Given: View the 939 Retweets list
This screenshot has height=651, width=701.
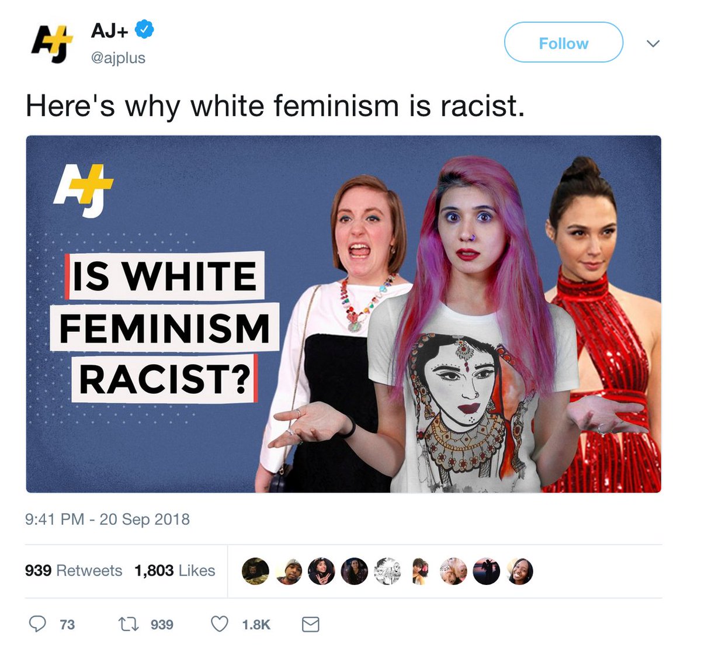Looking at the screenshot, I should (74, 570).
